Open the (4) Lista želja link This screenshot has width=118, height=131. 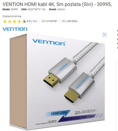(x=69, y=21)
